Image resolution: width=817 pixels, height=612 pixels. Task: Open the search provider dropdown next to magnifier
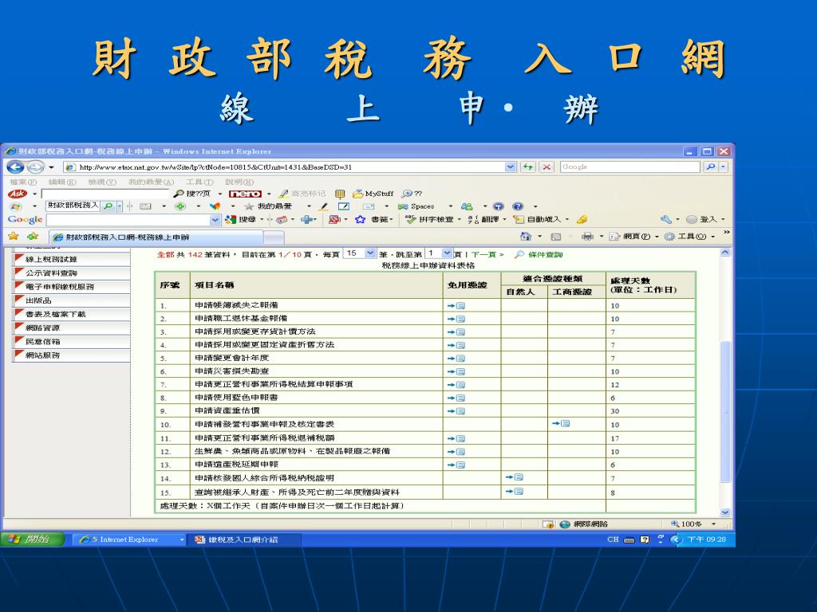tap(723, 167)
